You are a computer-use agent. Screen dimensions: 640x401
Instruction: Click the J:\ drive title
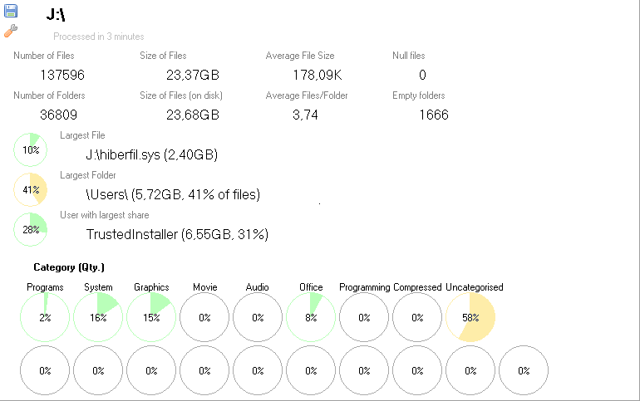point(57,15)
